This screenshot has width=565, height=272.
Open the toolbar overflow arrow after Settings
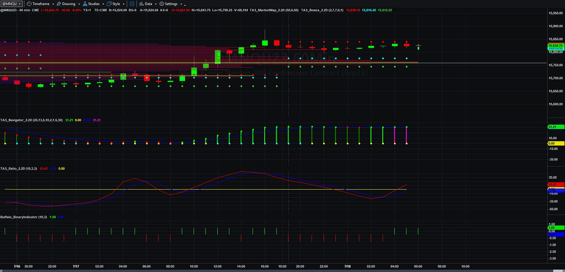(x=185, y=5)
